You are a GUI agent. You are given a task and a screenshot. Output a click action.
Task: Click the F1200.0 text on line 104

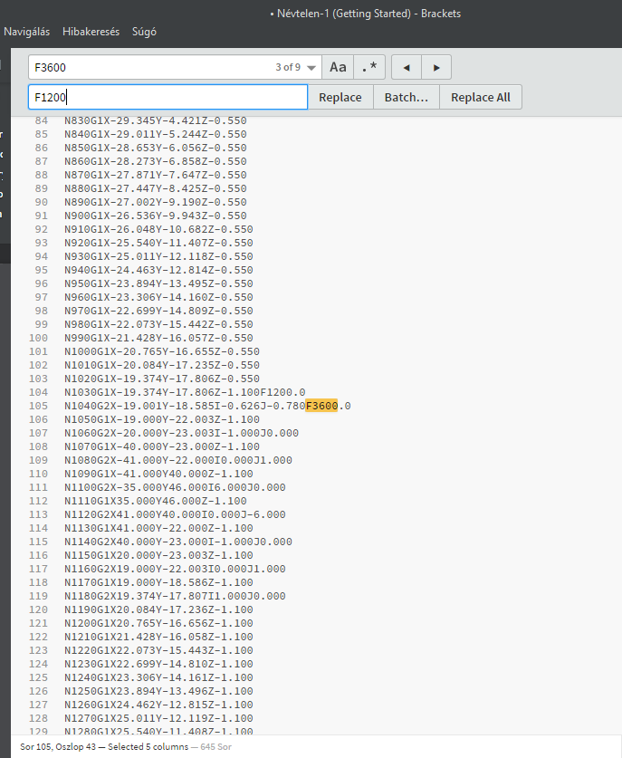(x=282, y=392)
